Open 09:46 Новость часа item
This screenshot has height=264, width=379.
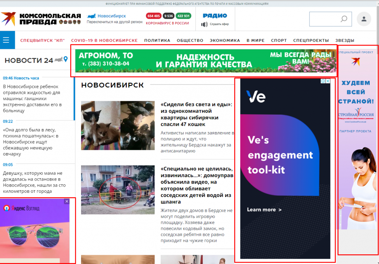point(21,78)
